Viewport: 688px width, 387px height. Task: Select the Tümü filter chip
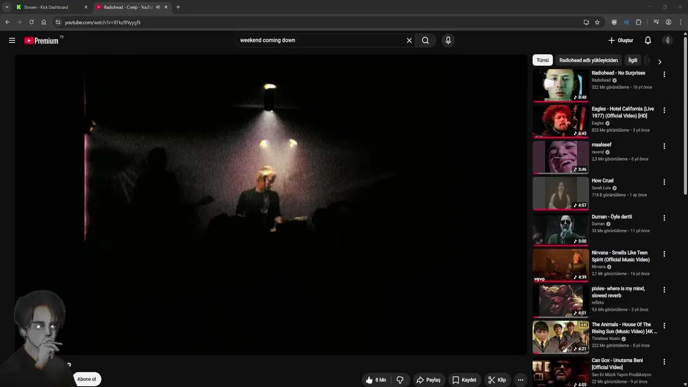[543, 60]
